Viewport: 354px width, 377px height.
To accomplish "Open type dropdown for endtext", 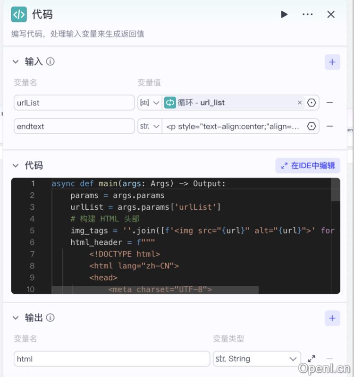I will (x=150, y=126).
